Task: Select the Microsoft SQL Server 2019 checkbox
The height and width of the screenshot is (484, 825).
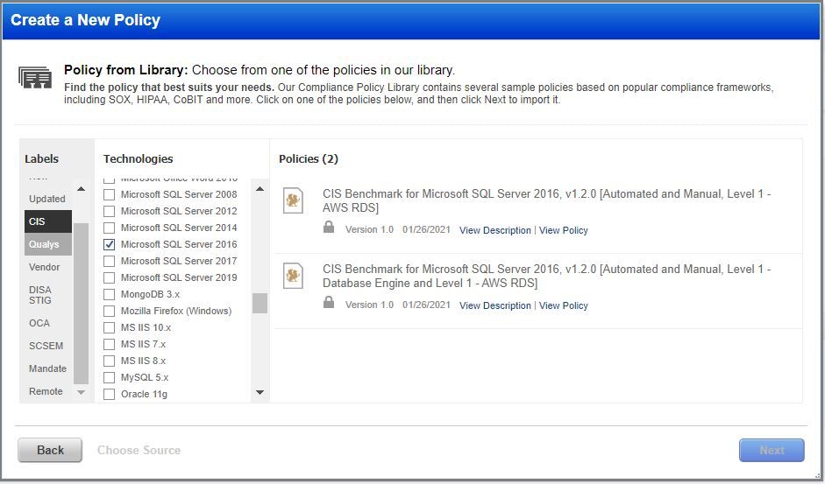Action: tap(109, 278)
